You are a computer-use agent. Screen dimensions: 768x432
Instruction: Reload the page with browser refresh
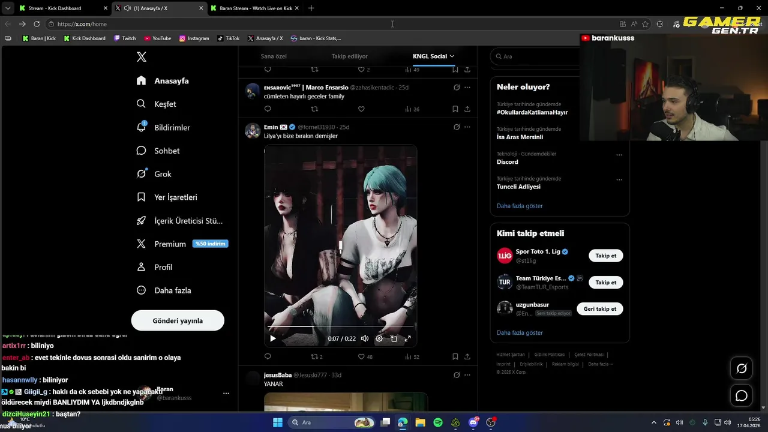pos(37,24)
